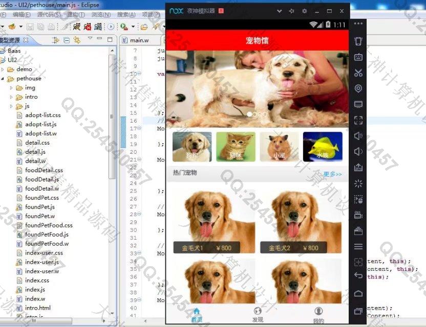The height and width of the screenshot is (327, 426).
Task: Click the video recorder icon in Nox sidebar
Action: tap(358, 215)
